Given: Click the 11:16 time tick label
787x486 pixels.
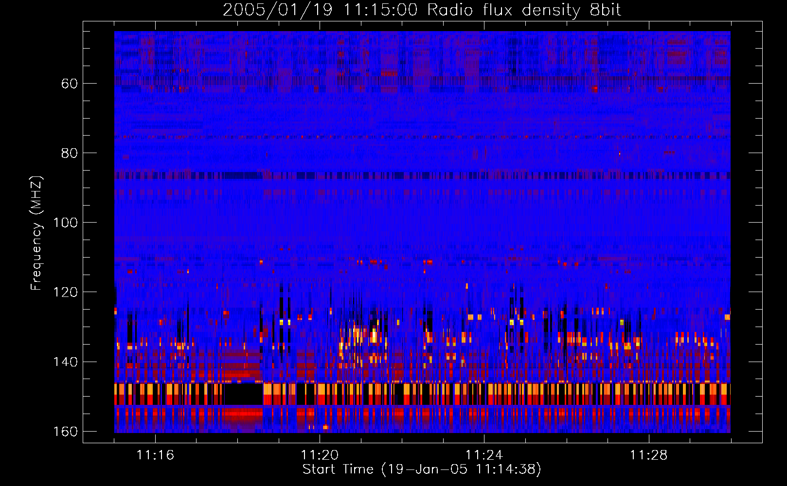Looking at the screenshot, I should [155, 455].
